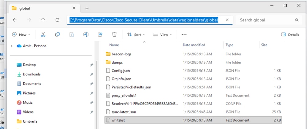
Task: Close the global tab
Action: [x=74, y=8]
